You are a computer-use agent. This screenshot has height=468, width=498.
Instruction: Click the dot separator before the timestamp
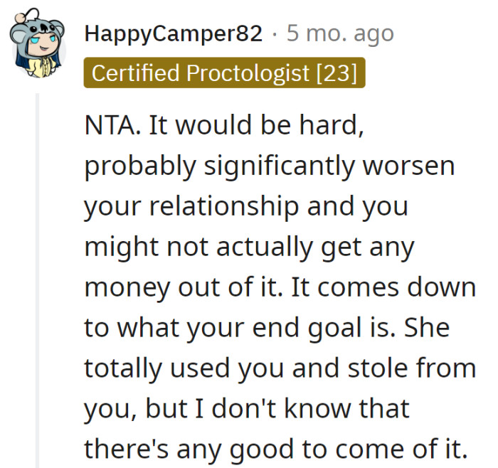click(x=275, y=34)
